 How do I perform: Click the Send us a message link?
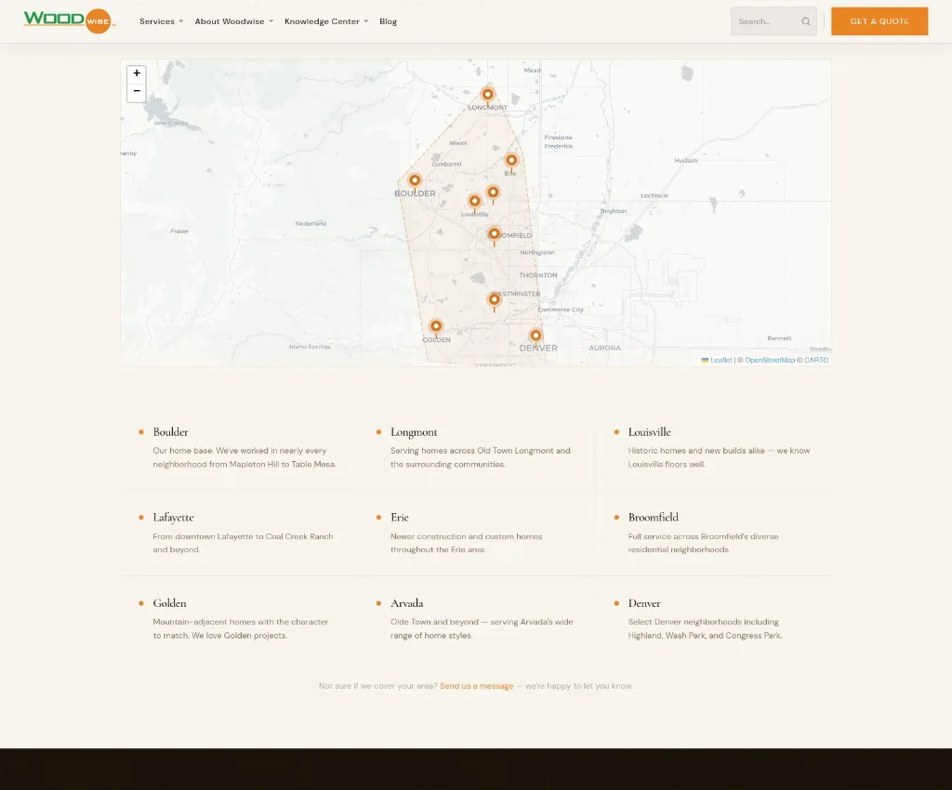pos(477,685)
